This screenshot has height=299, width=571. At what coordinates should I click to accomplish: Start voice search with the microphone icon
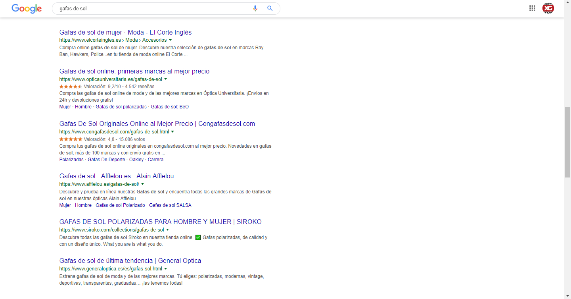pos(255,8)
